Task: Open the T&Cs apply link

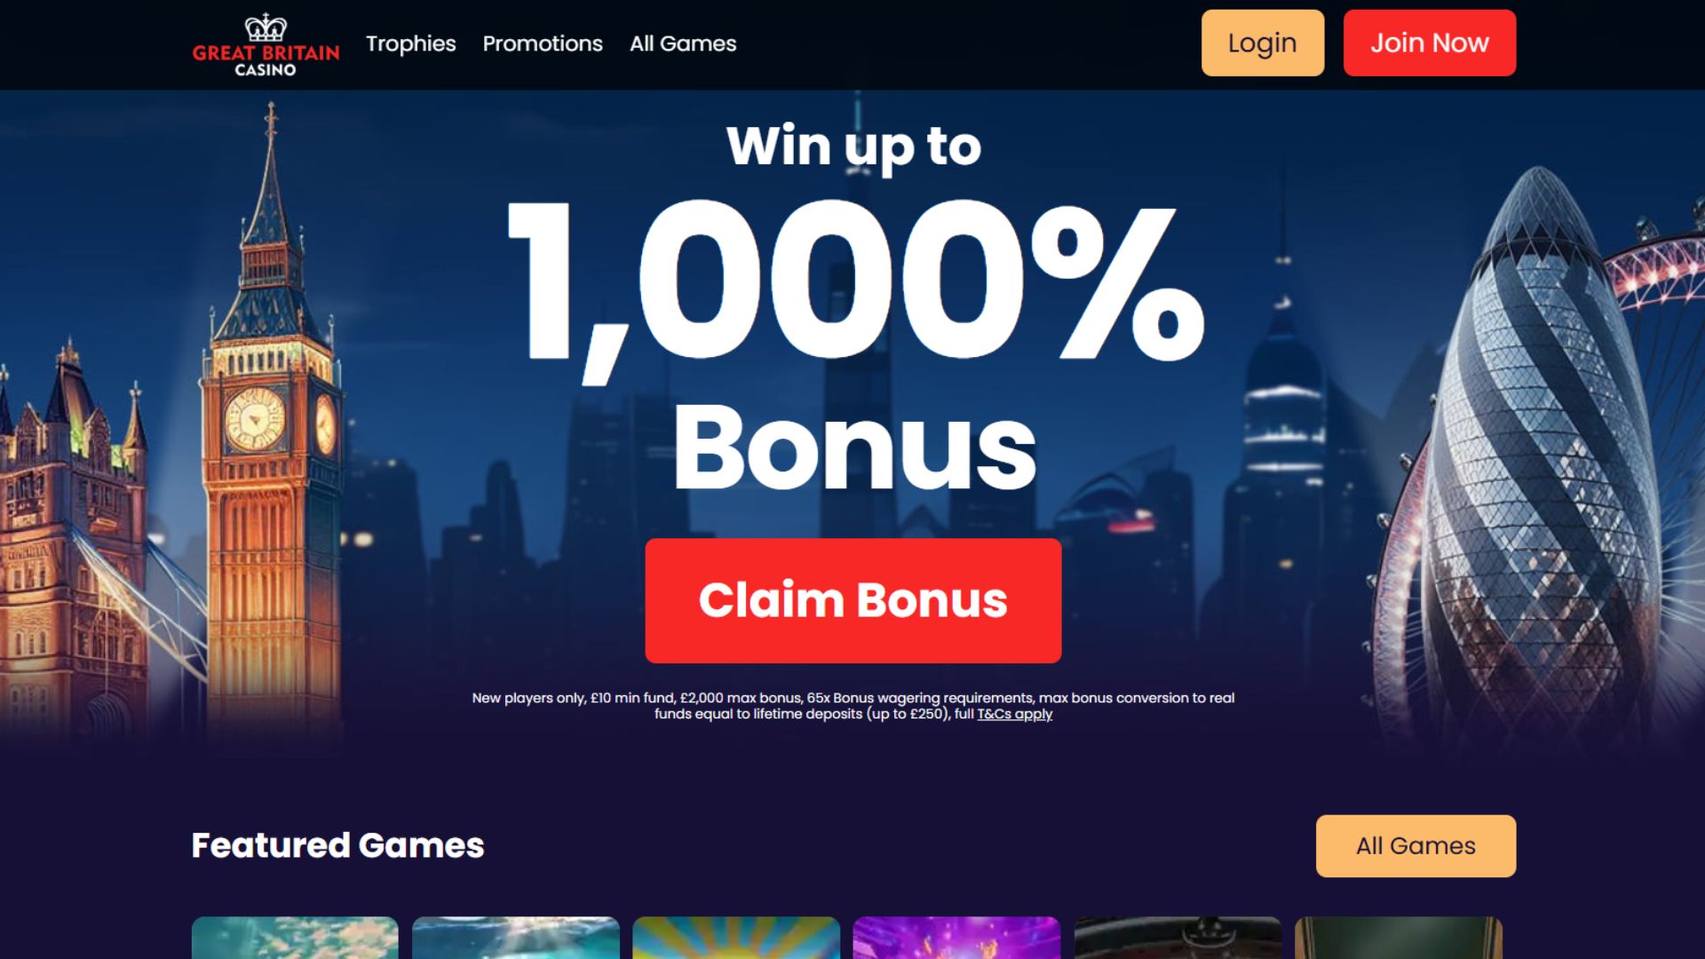Action: click(1014, 714)
